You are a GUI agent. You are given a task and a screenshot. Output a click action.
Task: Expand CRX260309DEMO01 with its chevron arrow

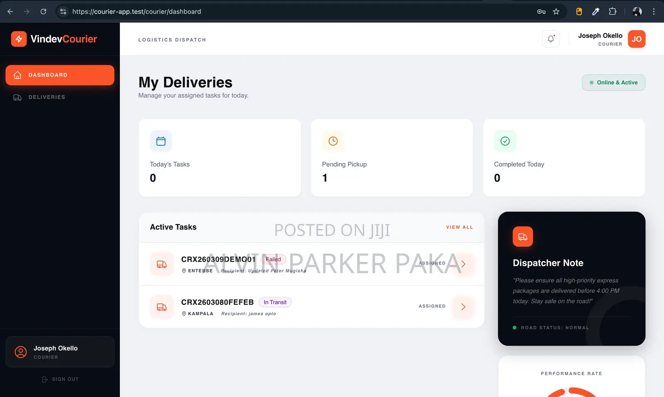click(x=463, y=264)
